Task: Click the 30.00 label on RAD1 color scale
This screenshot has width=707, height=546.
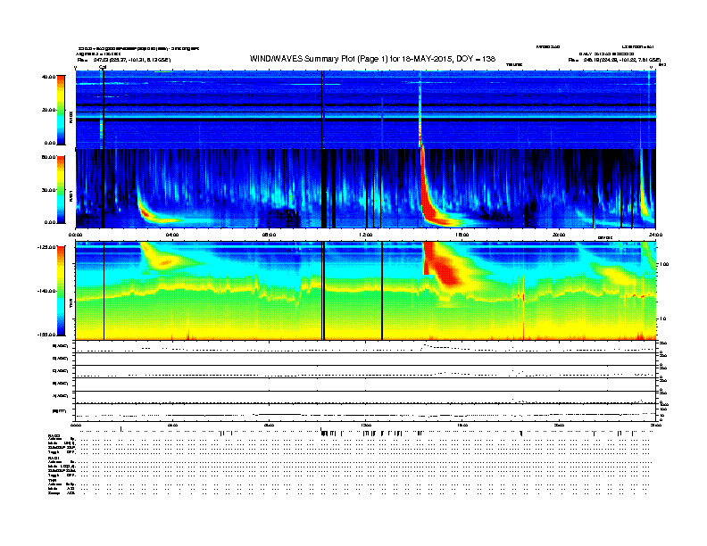Action: (x=48, y=190)
